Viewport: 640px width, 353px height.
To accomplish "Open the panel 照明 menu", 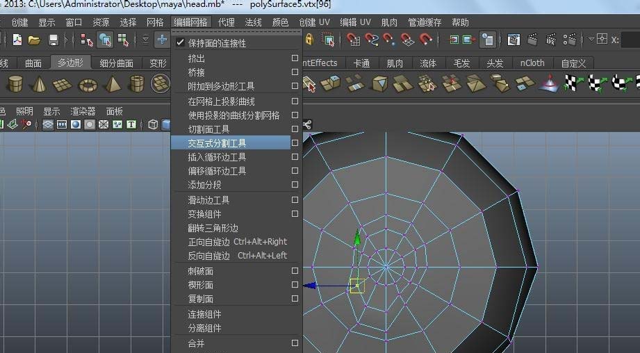I will [x=24, y=111].
